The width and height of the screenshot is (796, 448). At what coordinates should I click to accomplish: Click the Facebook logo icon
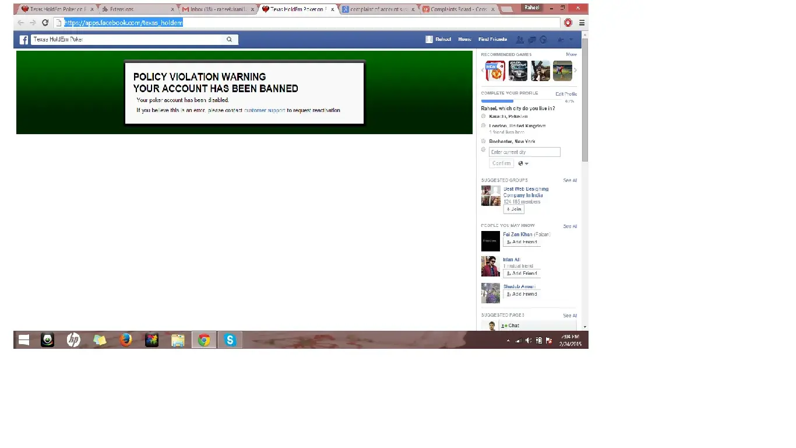[x=24, y=40]
